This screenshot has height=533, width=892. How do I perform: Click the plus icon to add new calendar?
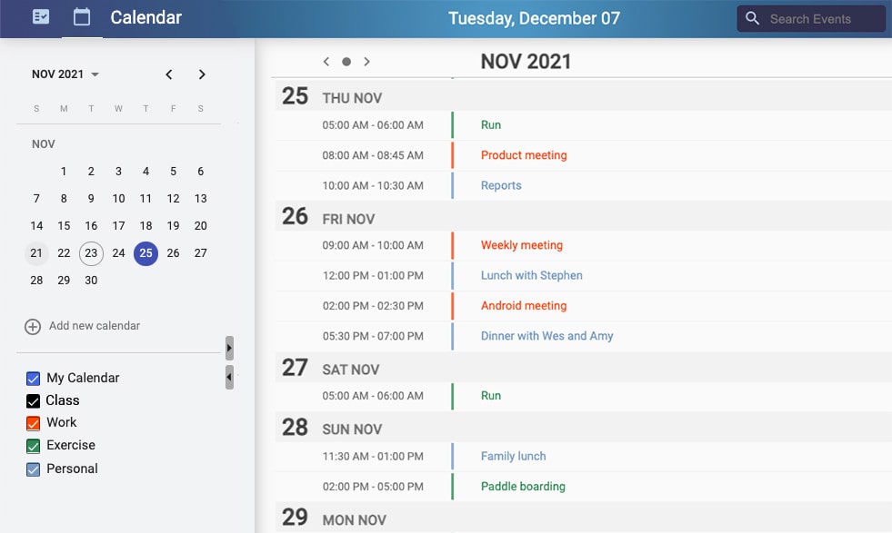33,326
